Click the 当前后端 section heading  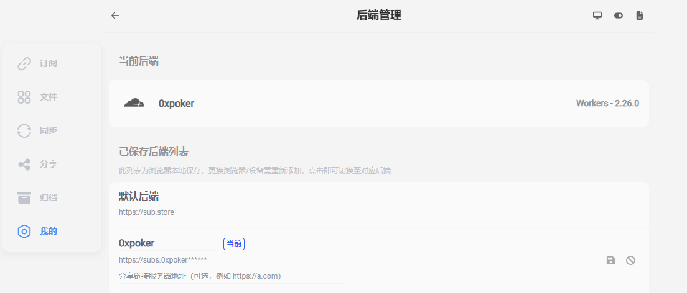tap(138, 61)
